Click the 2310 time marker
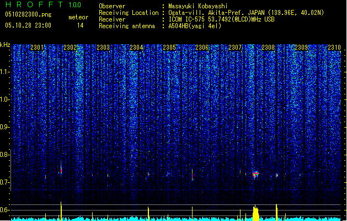Screen dimensions: 347x221 point(334,48)
